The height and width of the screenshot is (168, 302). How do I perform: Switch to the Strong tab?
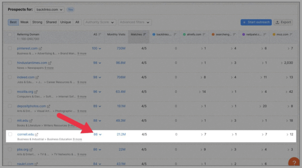[x=37, y=22]
